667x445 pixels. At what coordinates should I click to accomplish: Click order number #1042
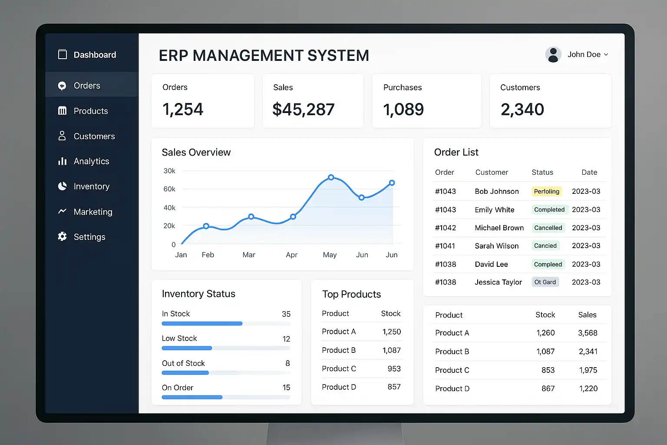click(x=446, y=228)
